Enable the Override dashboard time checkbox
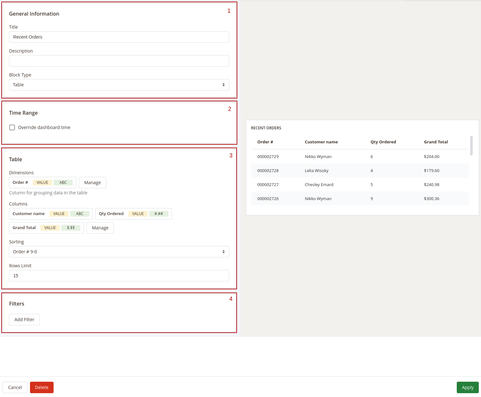This screenshot has width=481, height=397. [12, 127]
